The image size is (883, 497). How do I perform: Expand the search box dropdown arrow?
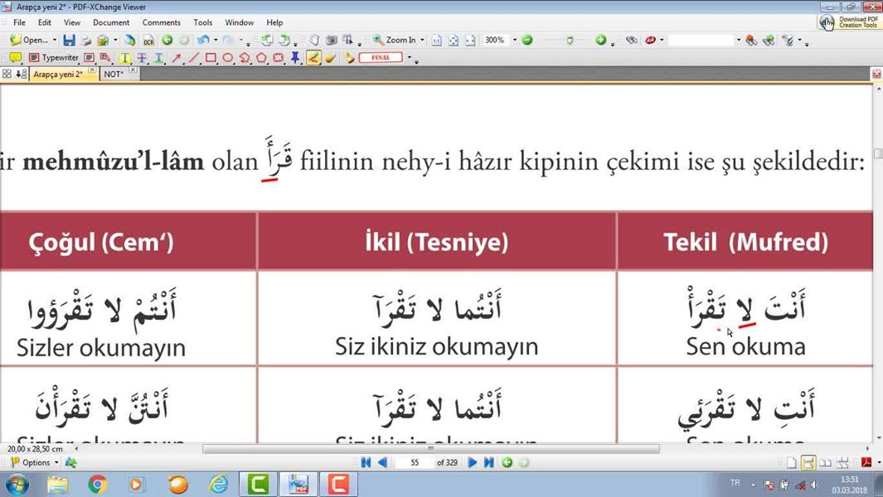click(x=738, y=40)
